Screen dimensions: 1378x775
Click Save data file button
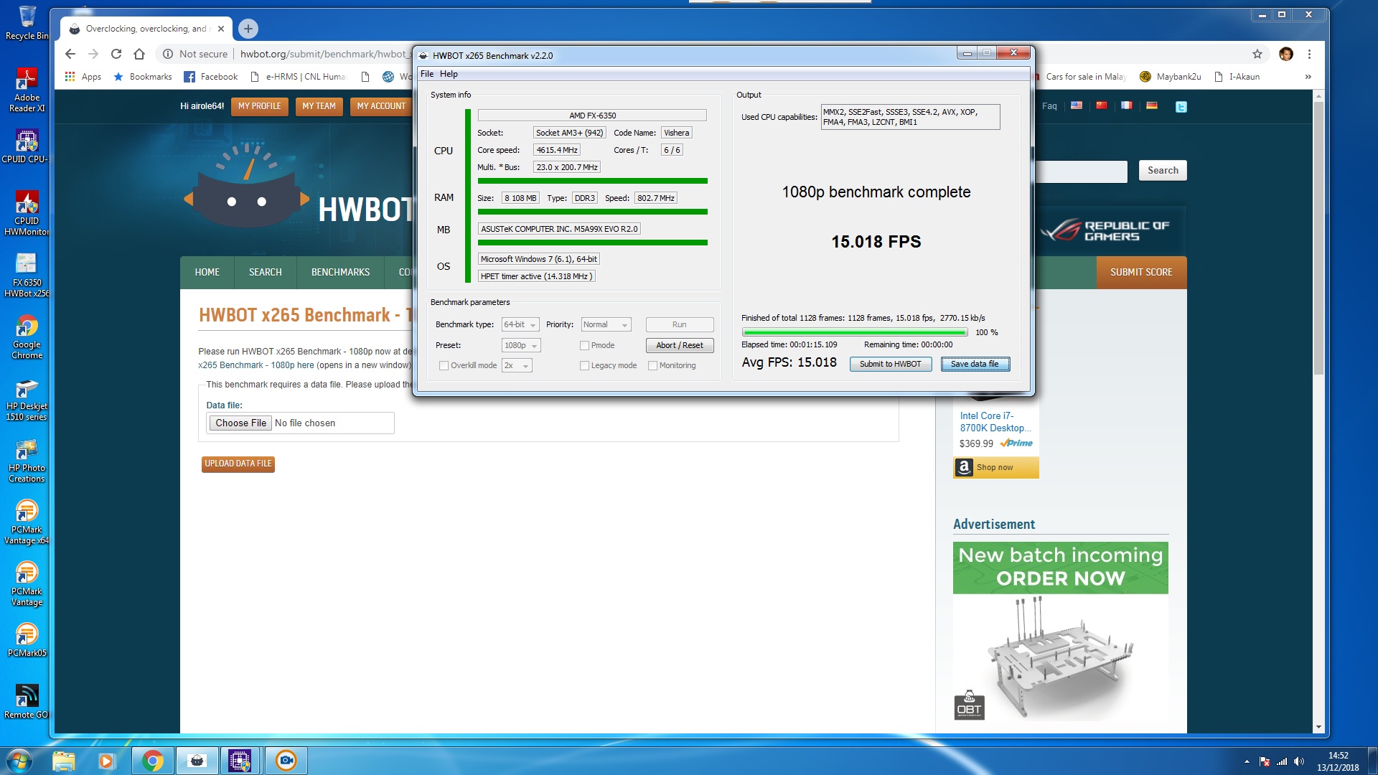(975, 365)
